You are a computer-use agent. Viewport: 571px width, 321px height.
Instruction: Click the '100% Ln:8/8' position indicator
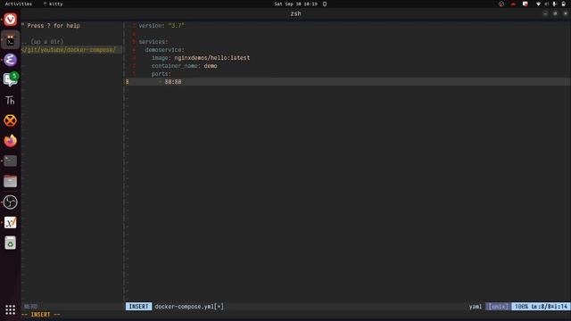541,307
